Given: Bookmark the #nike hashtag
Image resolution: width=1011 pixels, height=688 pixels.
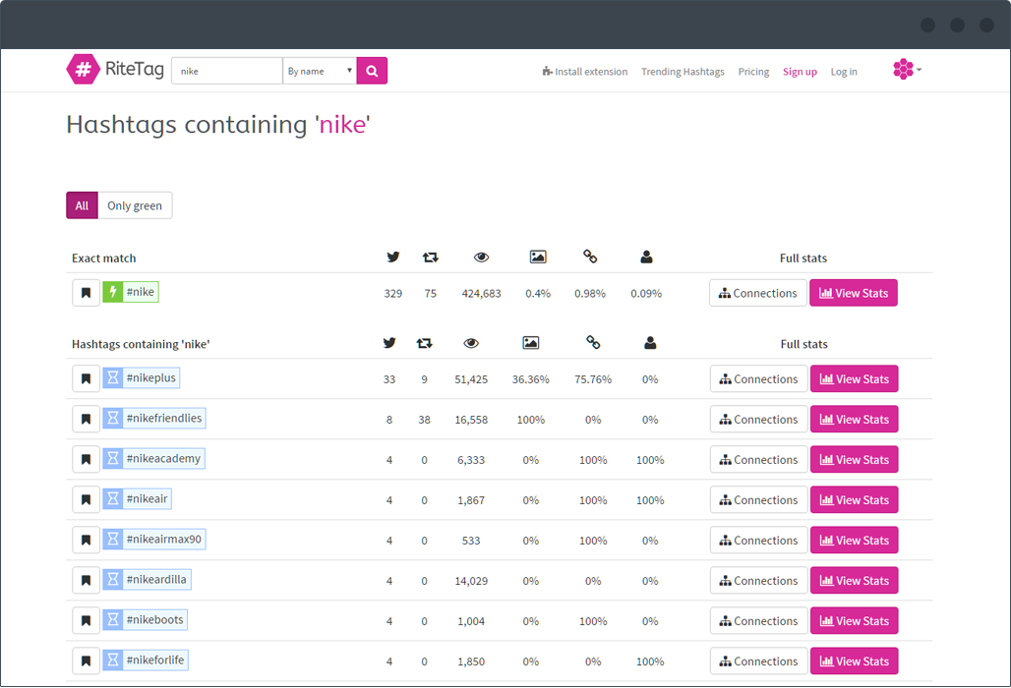Looking at the screenshot, I should (x=86, y=293).
